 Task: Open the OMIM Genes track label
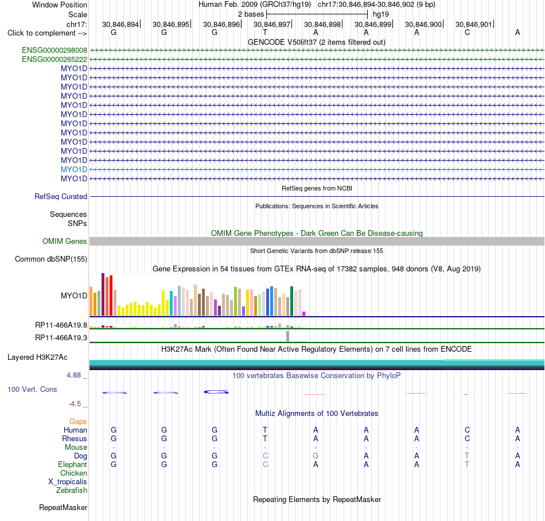(x=65, y=241)
